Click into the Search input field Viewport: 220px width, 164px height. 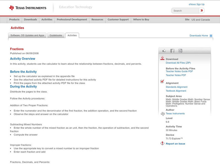tap(185, 11)
